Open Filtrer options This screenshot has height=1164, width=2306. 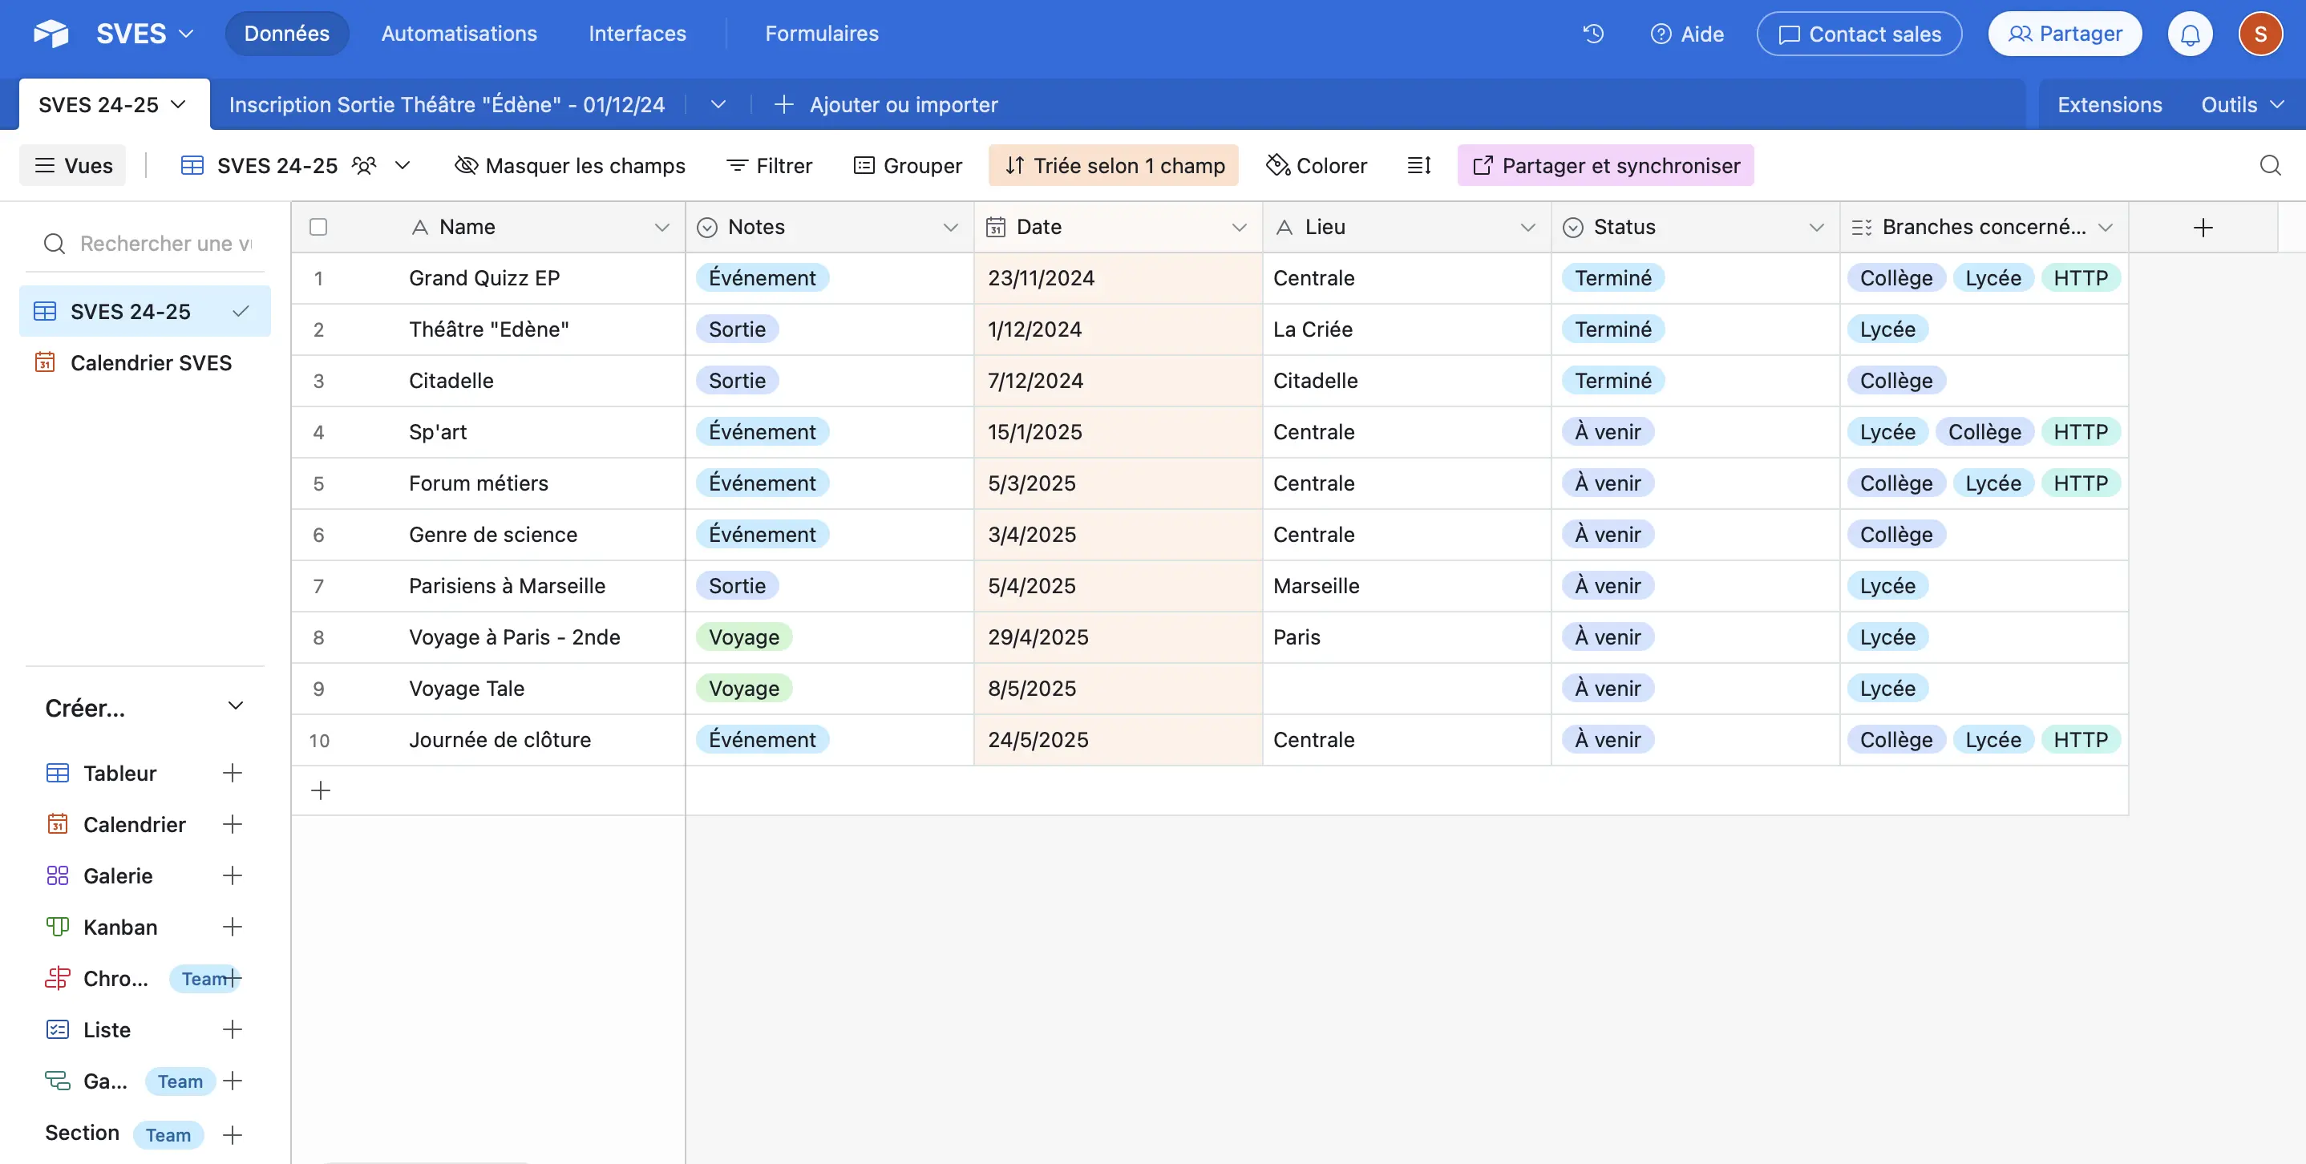coord(769,165)
